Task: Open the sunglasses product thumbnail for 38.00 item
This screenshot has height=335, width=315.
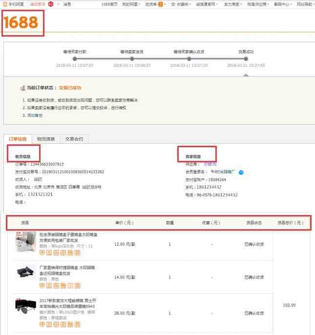Action: (x=26, y=306)
